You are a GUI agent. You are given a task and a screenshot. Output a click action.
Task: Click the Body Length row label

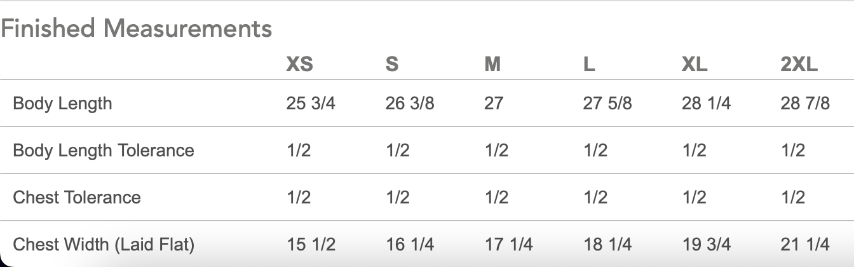(x=62, y=104)
